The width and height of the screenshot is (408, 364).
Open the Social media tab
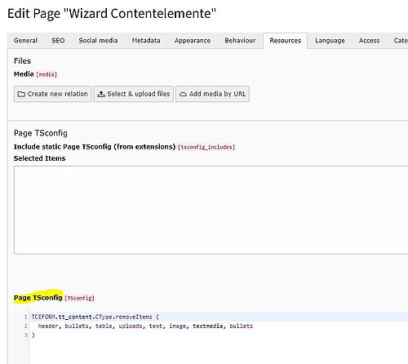coord(98,41)
